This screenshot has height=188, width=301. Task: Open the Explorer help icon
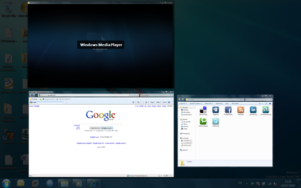click(x=270, y=103)
